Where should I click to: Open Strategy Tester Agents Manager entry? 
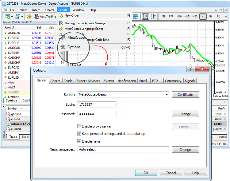coord(94,23)
